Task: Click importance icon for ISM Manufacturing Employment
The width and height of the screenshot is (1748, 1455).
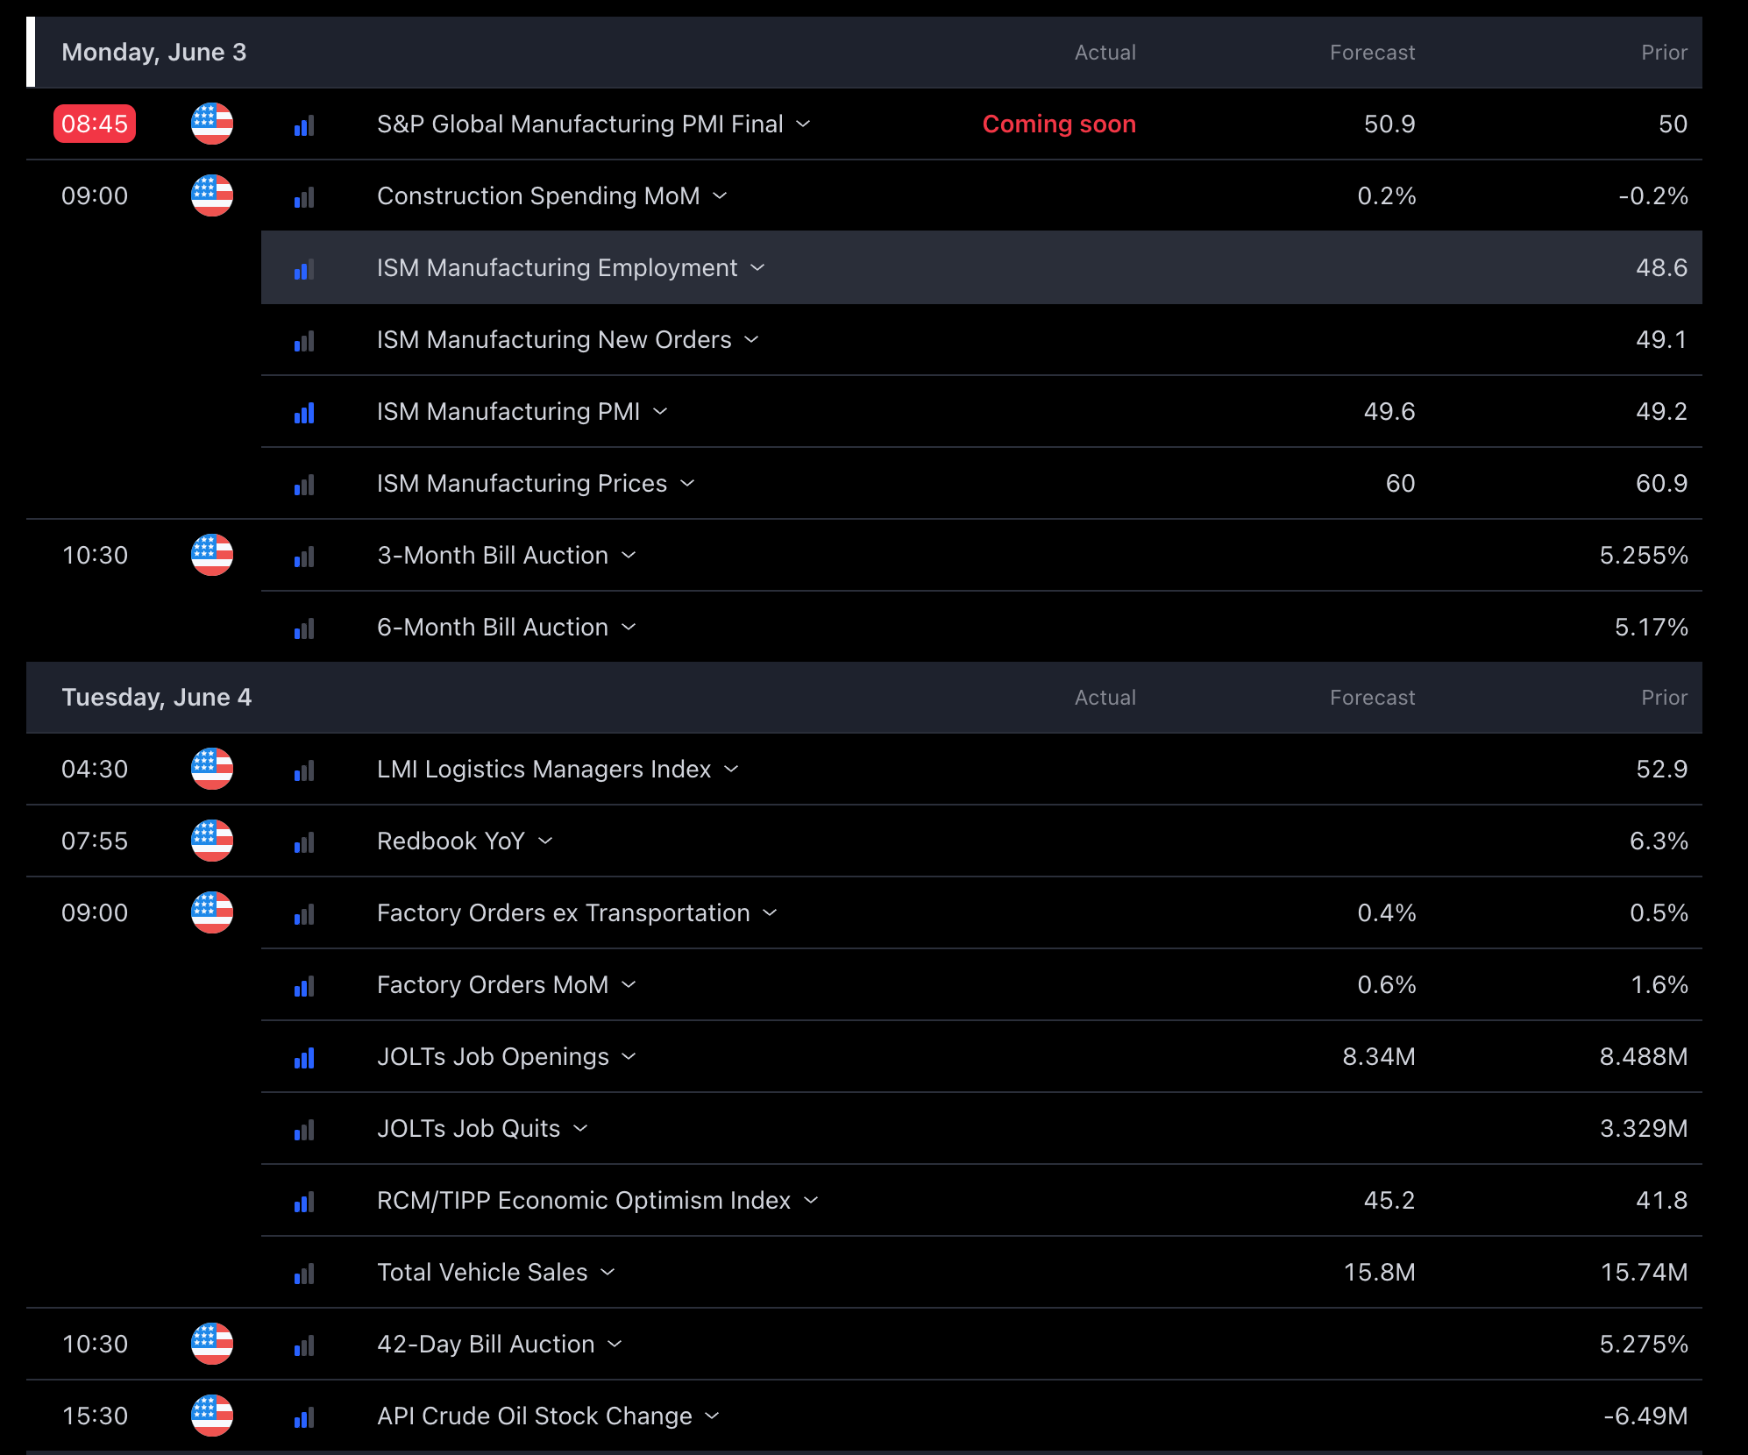Action: click(304, 269)
